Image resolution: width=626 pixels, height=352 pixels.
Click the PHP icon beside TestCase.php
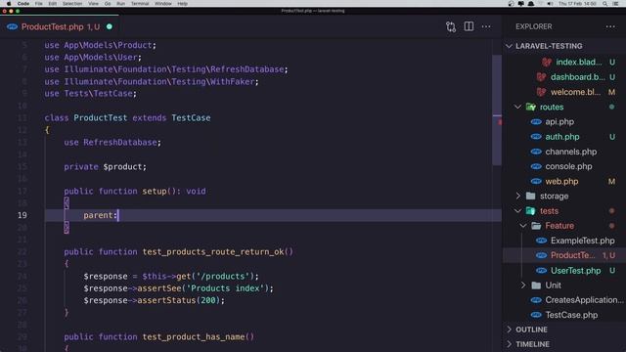point(536,315)
